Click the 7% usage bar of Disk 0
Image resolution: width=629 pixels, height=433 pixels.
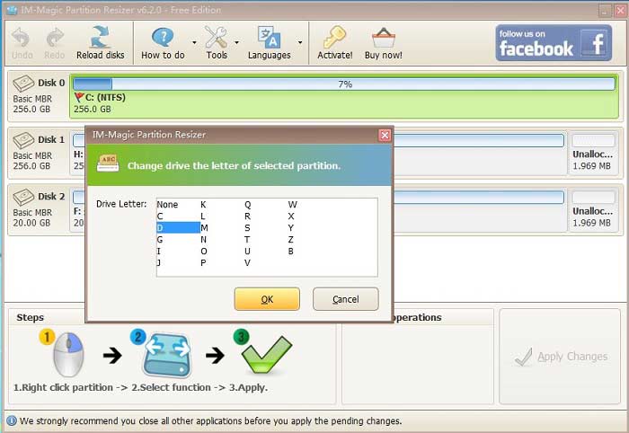[344, 84]
